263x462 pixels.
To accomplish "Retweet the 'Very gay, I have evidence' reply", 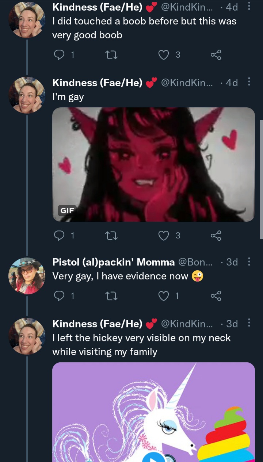I will [x=111, y=296].
